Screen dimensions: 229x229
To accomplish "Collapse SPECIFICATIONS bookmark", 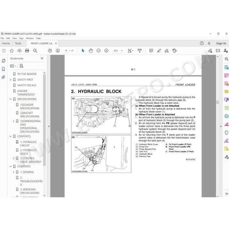I will (10, 99).
